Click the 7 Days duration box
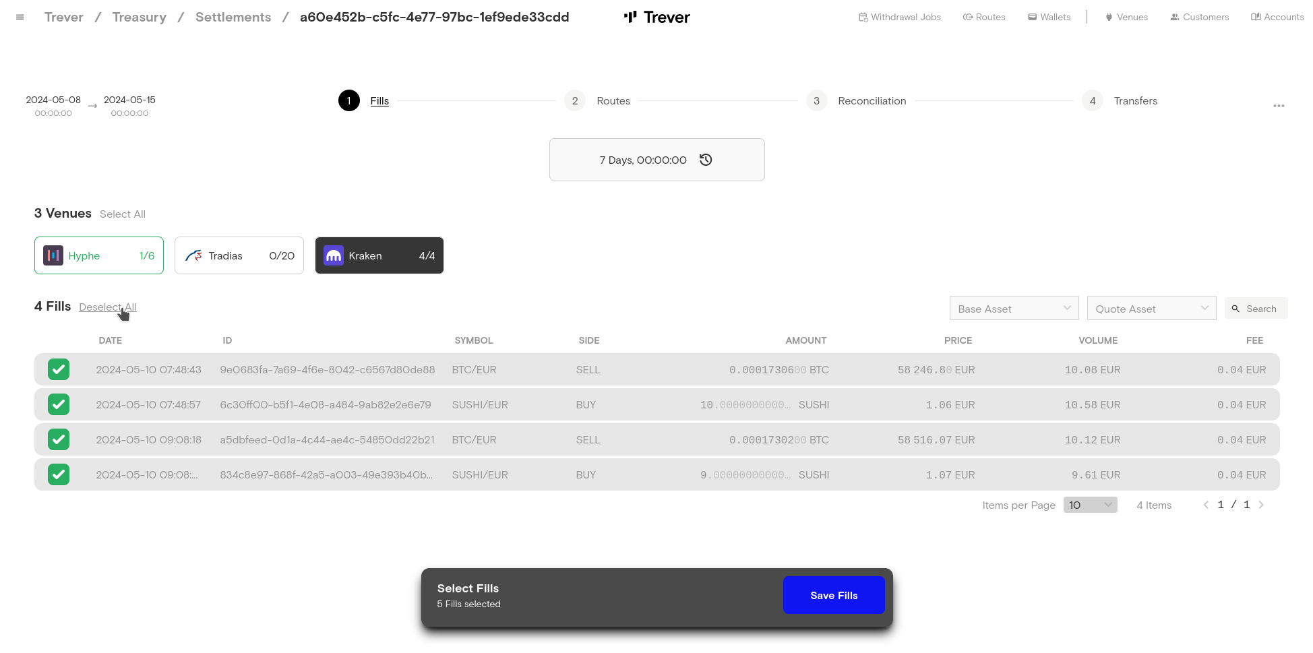The height and width of the screenshot is (653, 1313). pos(643,160)
